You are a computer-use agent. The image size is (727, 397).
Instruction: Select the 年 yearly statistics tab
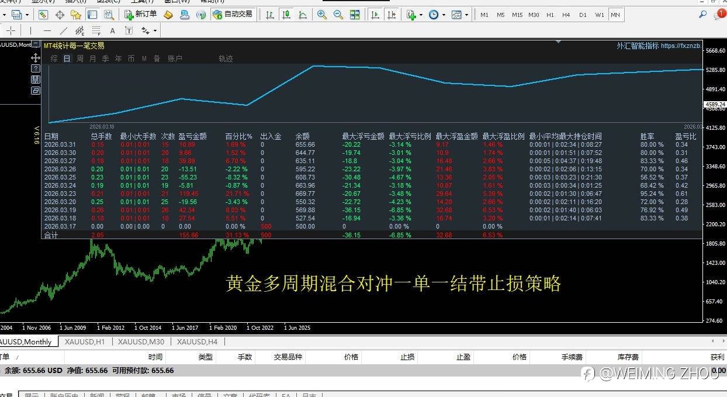point(119,58)
